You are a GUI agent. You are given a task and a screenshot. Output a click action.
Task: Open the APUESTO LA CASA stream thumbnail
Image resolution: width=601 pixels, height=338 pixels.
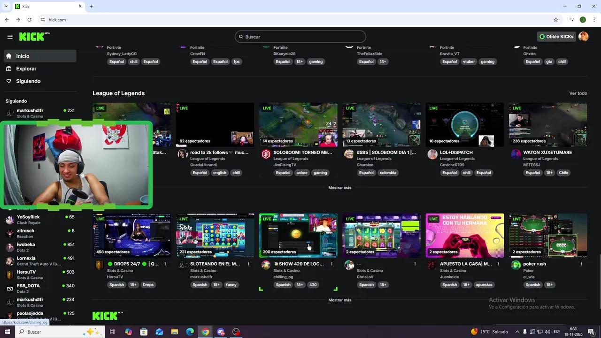(465, 236)
